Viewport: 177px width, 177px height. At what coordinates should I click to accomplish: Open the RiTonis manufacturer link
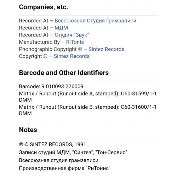75,42
